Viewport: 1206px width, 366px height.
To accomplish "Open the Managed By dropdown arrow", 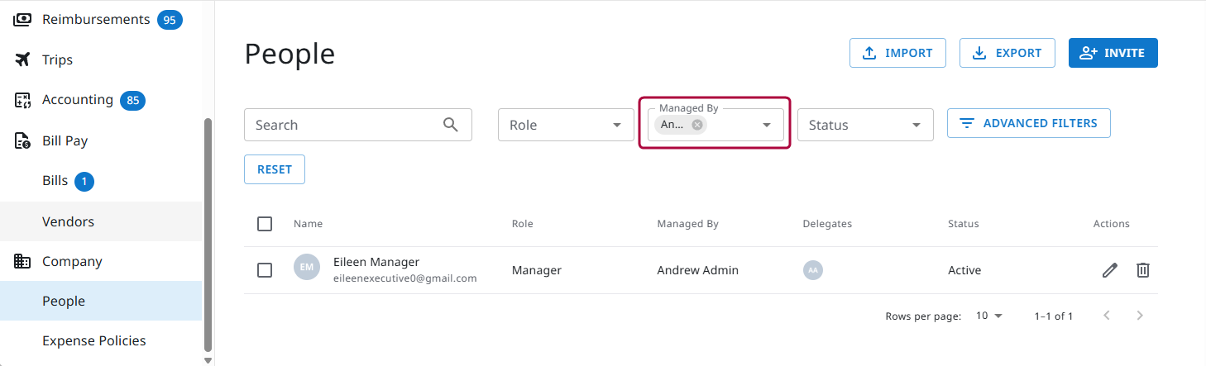I will tap(767, 125).
